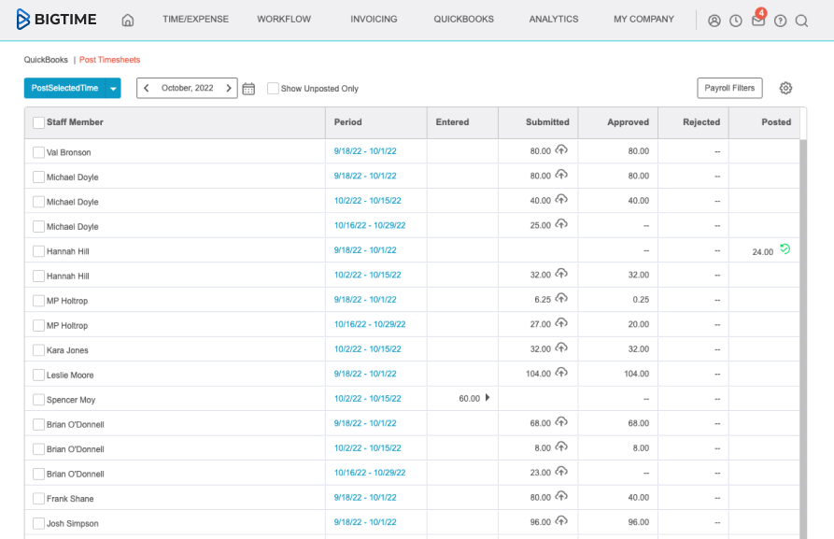Select Spencer Moy's checkbox
The height and width of the screenshot is (539, 834).
(38, 400)
